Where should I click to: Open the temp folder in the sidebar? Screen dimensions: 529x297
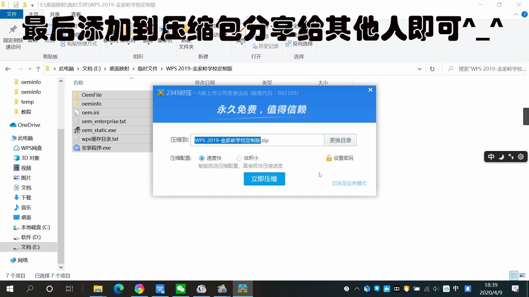27,102
